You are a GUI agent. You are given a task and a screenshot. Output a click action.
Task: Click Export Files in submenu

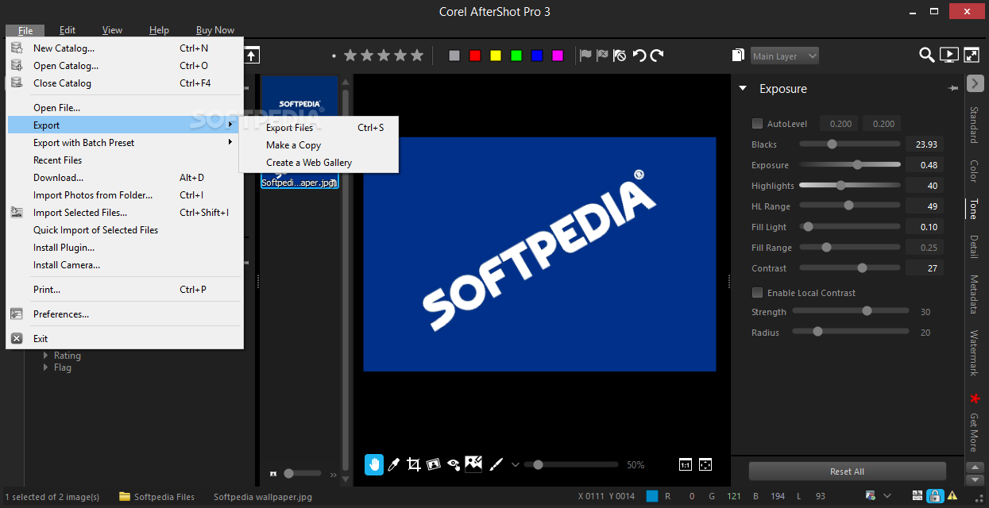(x=318, y=128)
